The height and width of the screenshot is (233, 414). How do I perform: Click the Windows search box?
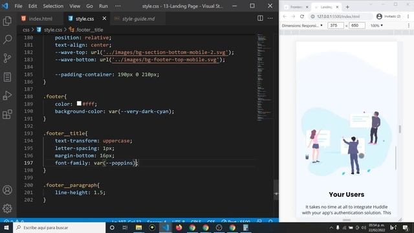coord(60,227)
